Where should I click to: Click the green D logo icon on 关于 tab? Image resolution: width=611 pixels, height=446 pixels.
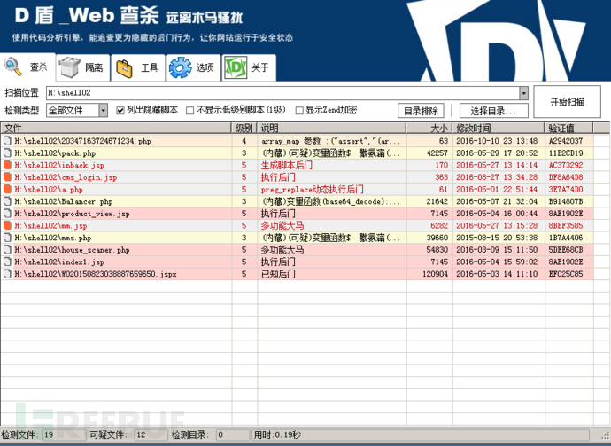[x=236, y=67]
